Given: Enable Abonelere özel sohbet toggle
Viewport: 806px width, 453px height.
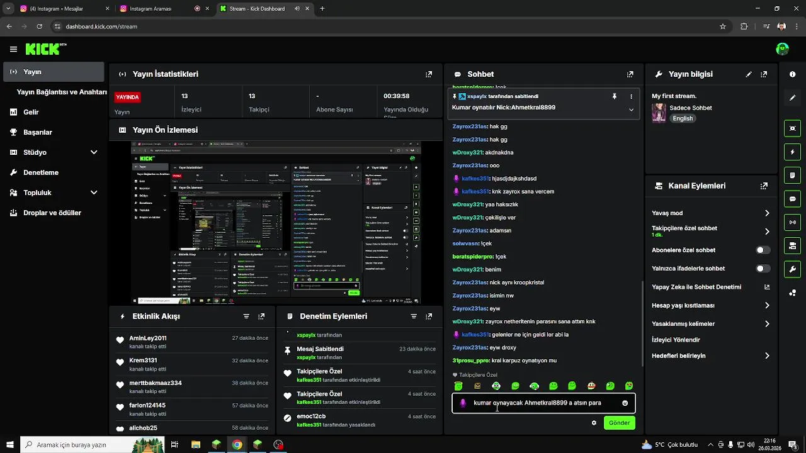Looking at the screenshot, I should click(x=763, y=250).
